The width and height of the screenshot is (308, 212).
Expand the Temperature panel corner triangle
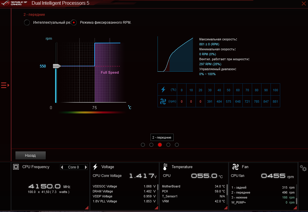tap(225, 208)
